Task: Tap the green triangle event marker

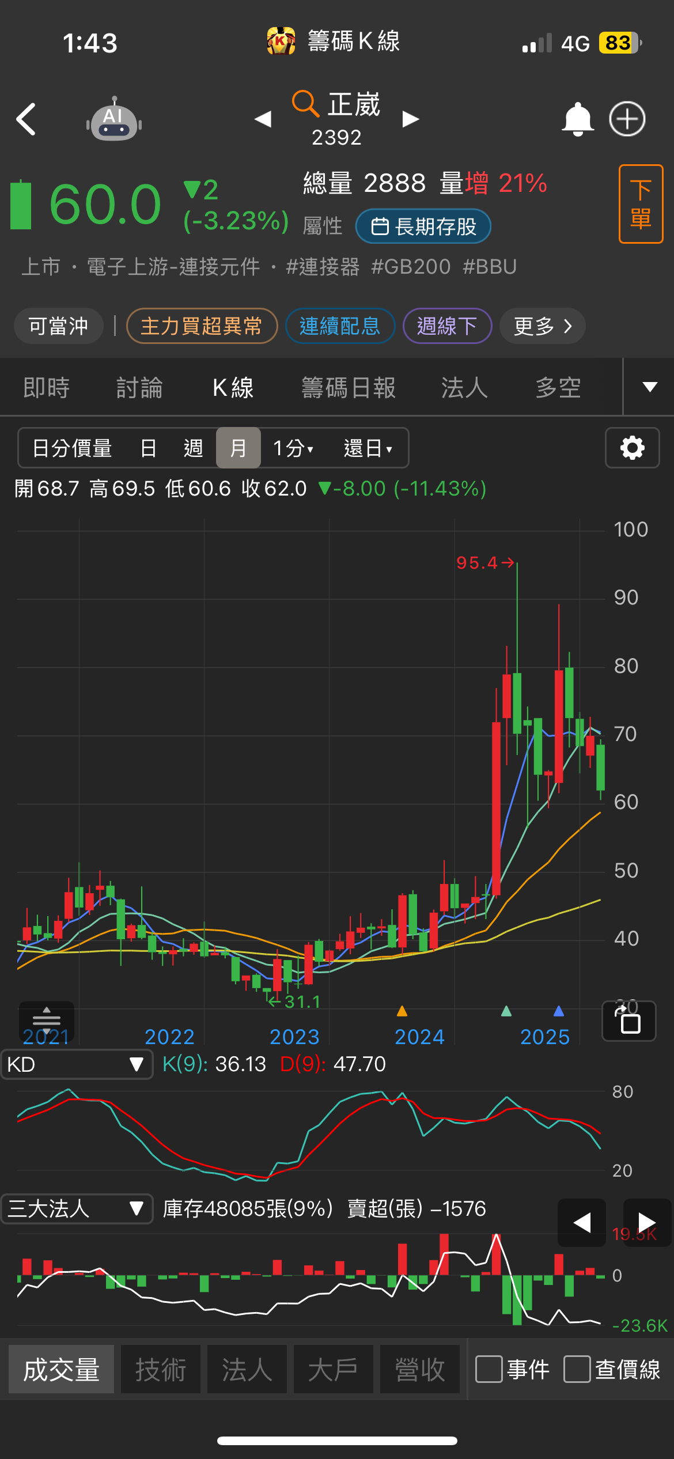Action: pos(506,1011)
